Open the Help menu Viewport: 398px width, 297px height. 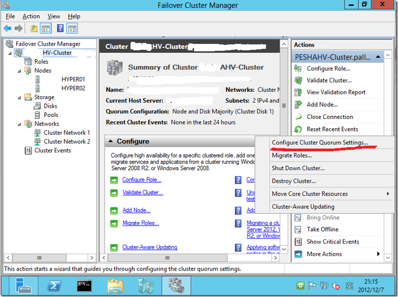tap(74, 16)
